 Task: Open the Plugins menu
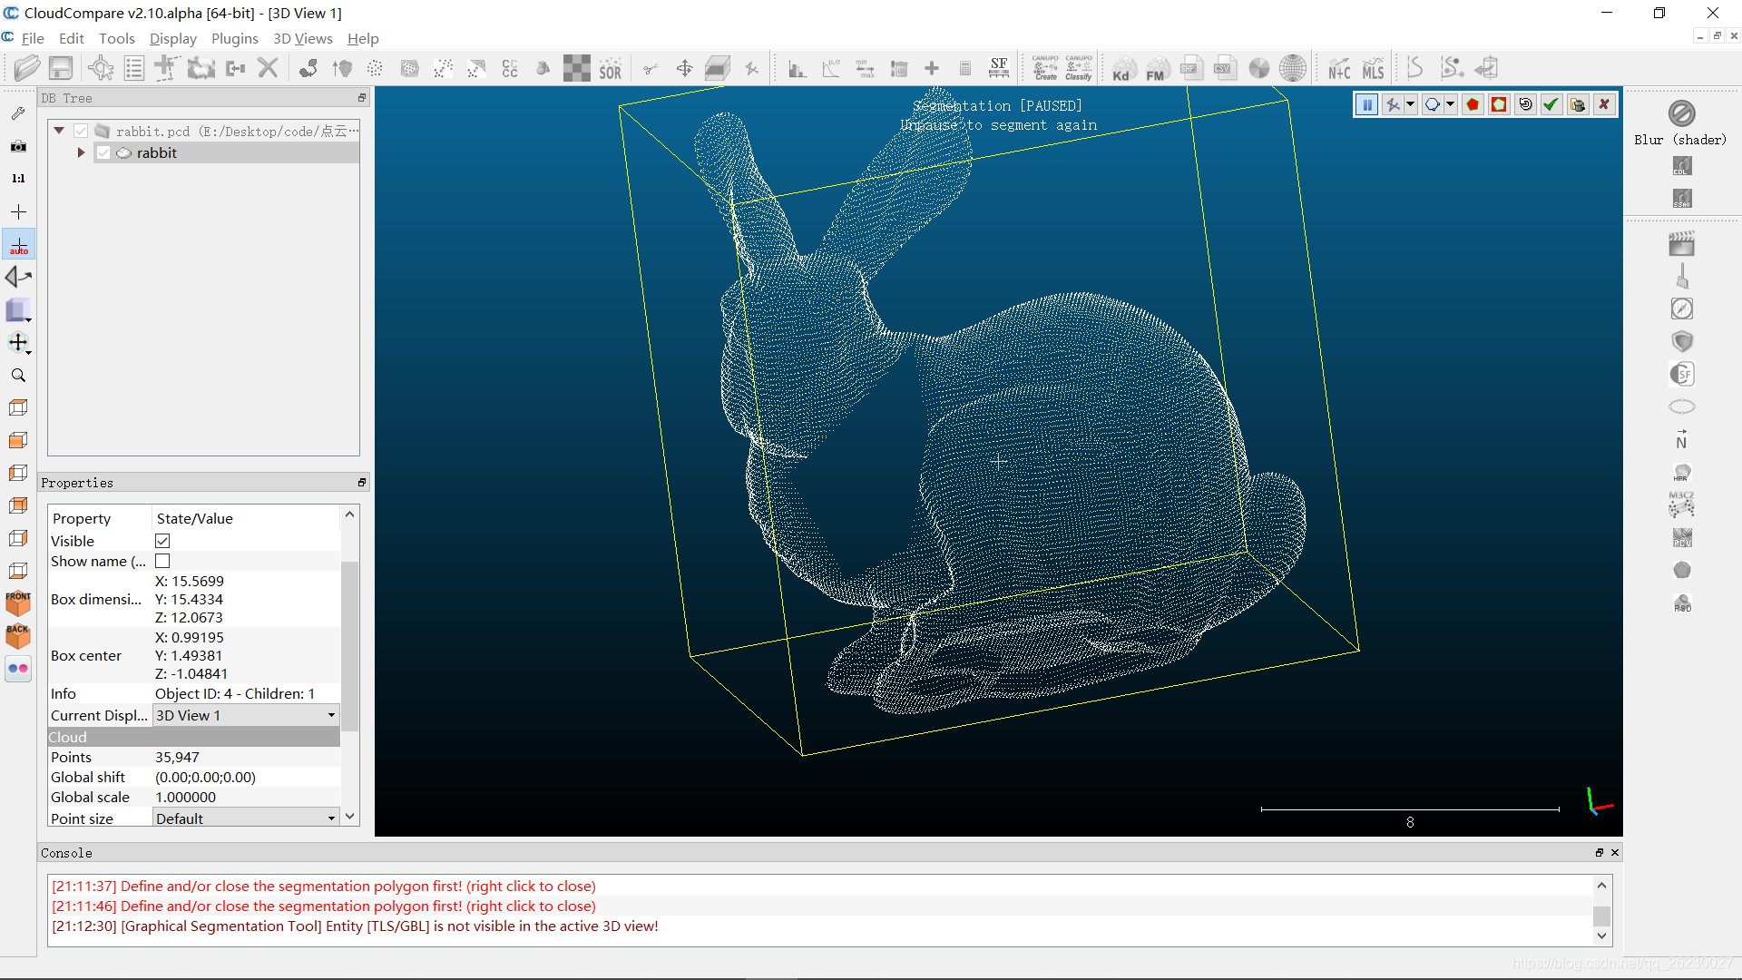(x=234, y=38)
